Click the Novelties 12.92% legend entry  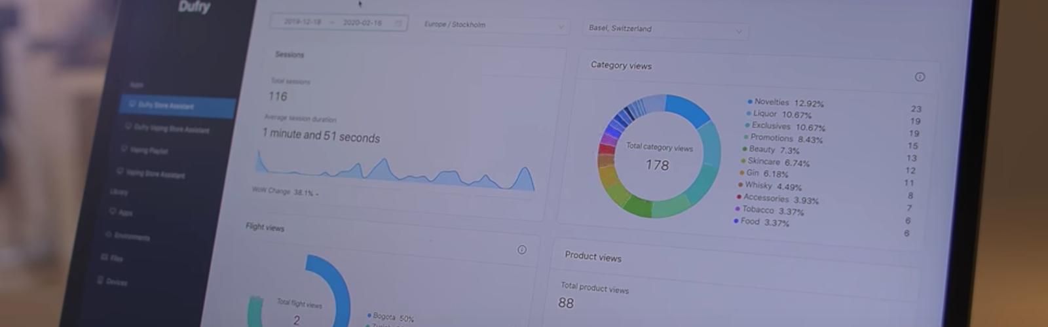(786, 103)
